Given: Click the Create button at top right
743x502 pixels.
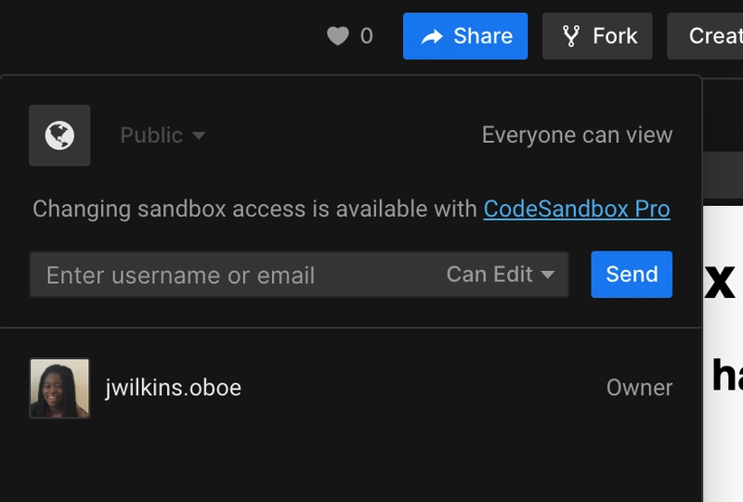Looking at the screenshot, I should pyautogui.click(x=705, y=36).
